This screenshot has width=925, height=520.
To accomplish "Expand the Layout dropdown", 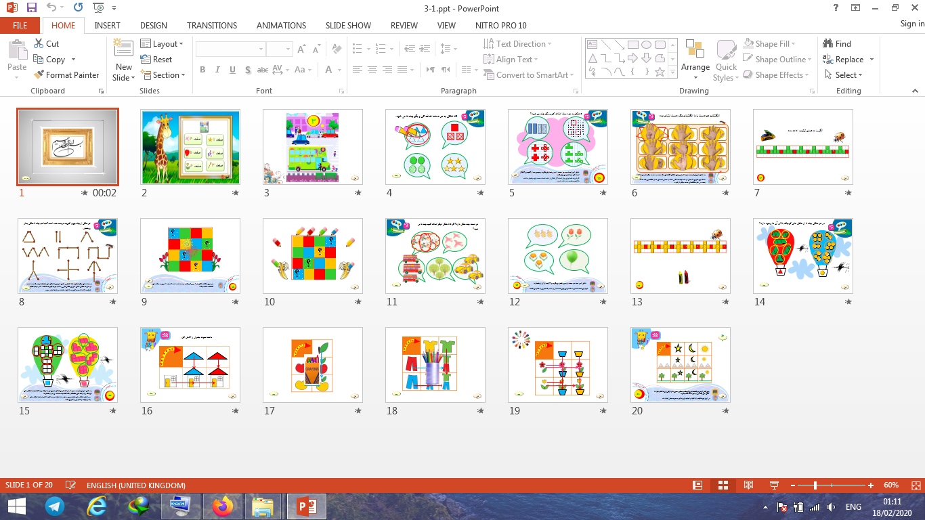I will coord(163,44).
